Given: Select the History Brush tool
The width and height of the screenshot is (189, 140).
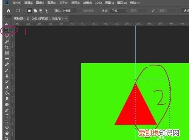Looking at the screenshot, I should click(x=7, y=82).
